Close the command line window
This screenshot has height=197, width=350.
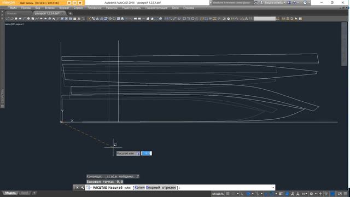click(x=77, y=187)
